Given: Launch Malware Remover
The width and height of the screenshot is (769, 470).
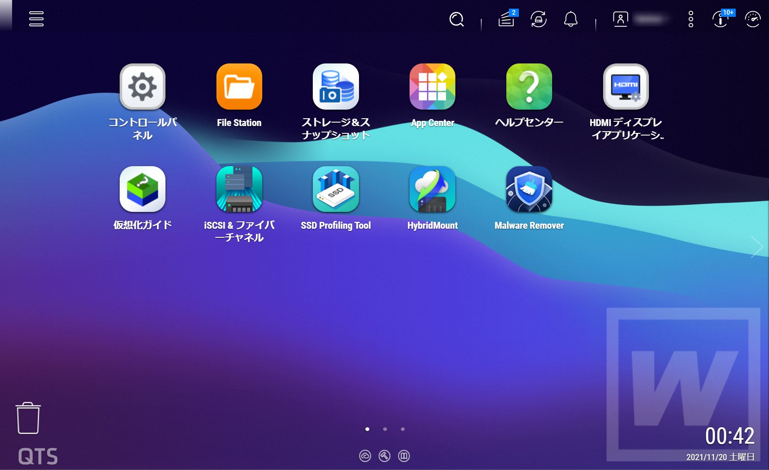Looking at the screenshot, I should [529, 189].
